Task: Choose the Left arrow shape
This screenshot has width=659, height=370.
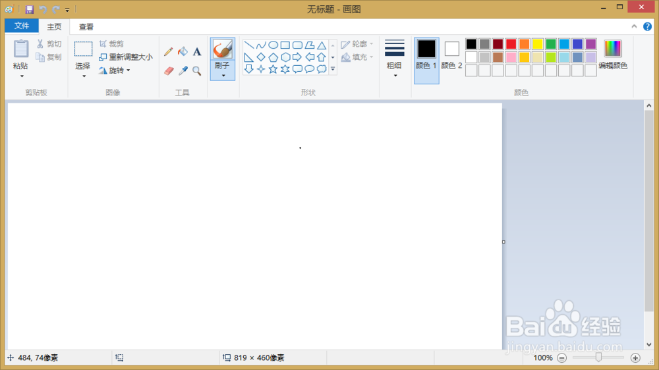Action: pos(309,57)
